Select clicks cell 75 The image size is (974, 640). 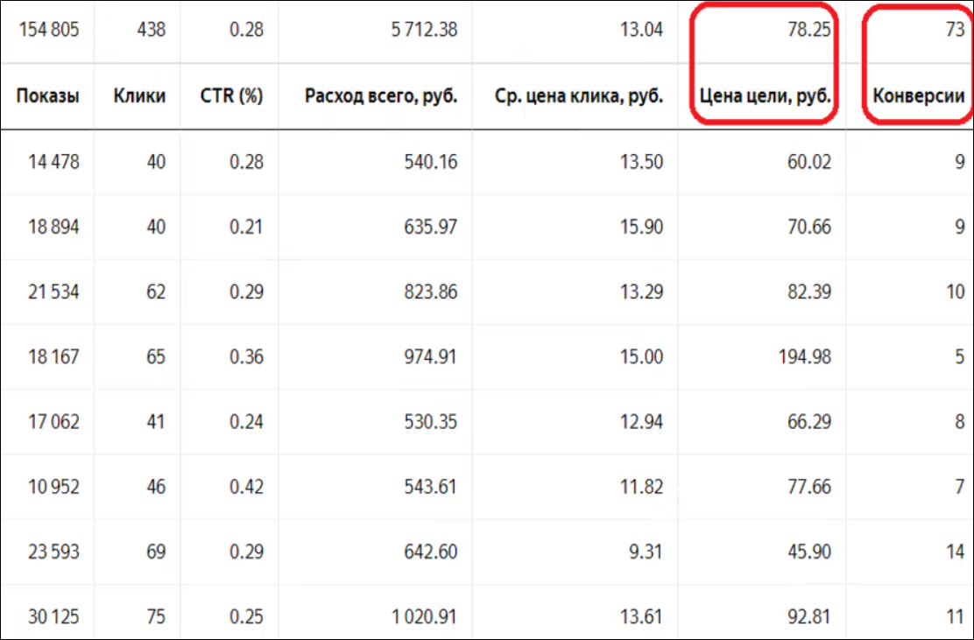tap(156, 617)
